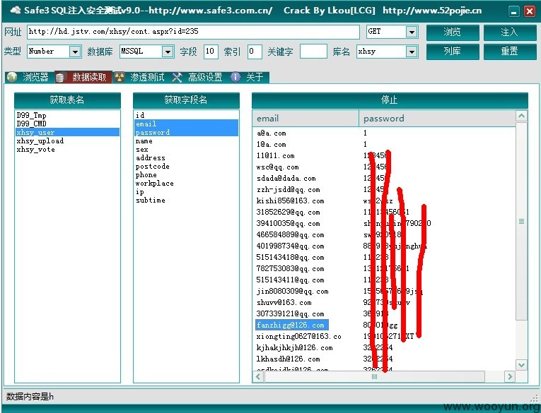Select the email field in field list
Image resolution: width=541 pixels, height=413 pixels.
(186, 124)
